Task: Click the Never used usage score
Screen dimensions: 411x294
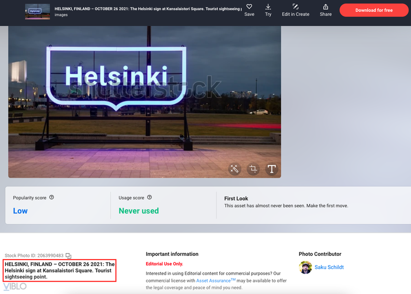Action: (x=138, y=211)
